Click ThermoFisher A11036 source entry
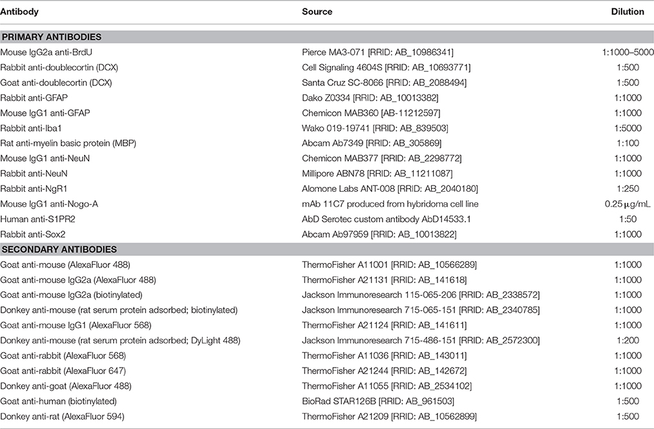This screenshot has width=654, height=429. point(384,355)
